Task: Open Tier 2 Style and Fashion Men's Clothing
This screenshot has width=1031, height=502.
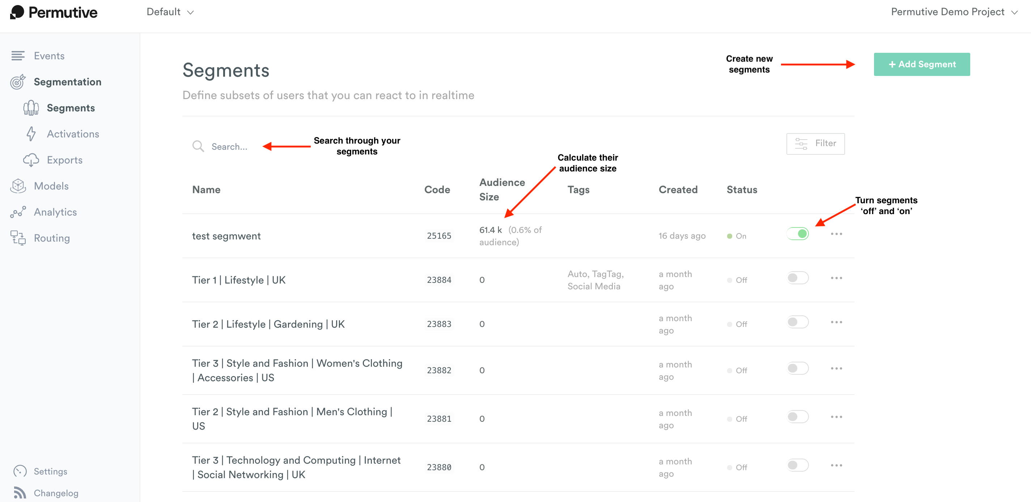Action: click(292, 419)
